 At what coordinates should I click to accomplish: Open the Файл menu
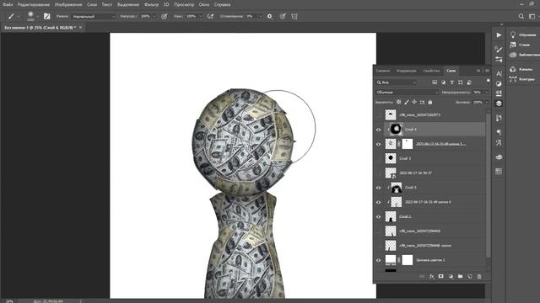click(x=8, y=4)
